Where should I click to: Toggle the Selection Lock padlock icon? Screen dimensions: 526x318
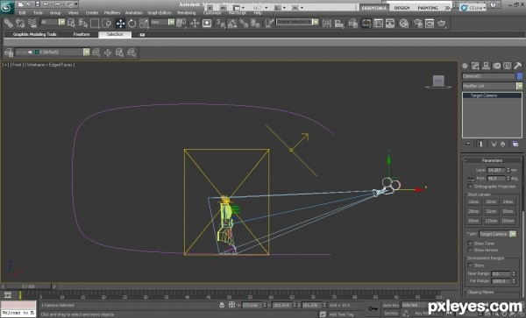pos(222,305)
